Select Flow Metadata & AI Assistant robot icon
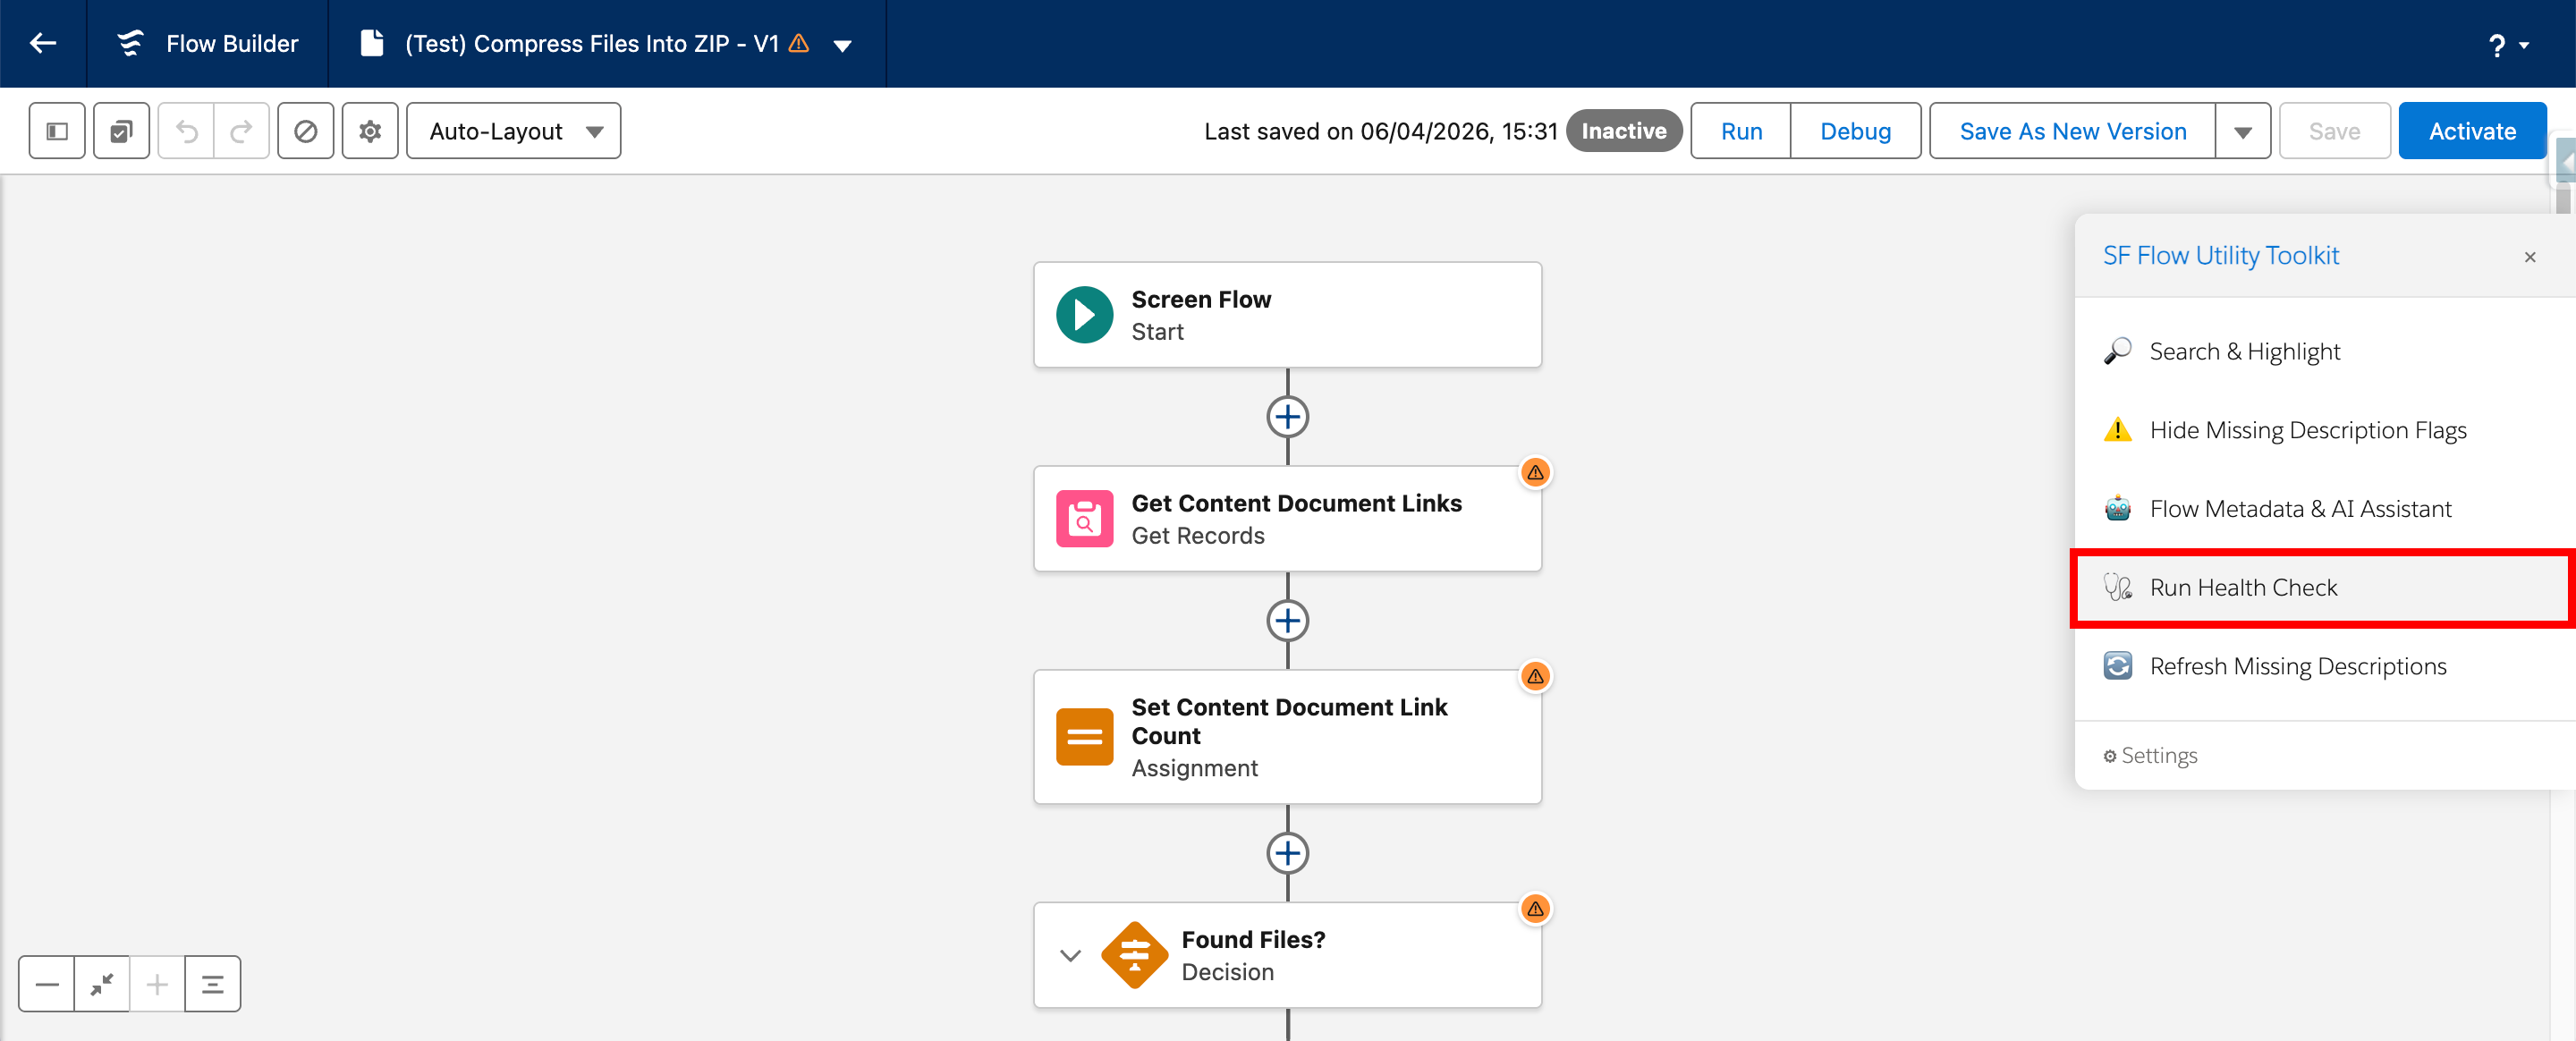 (2117, 508)
